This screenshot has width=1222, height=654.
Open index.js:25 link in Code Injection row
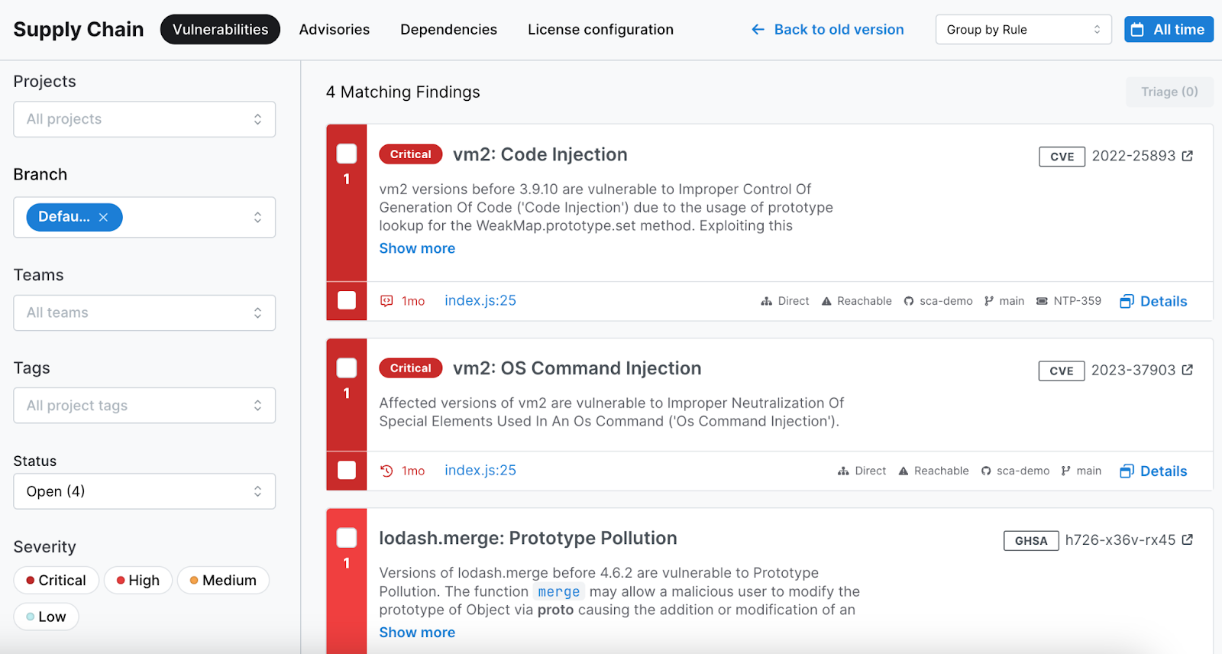pos(480,301)
